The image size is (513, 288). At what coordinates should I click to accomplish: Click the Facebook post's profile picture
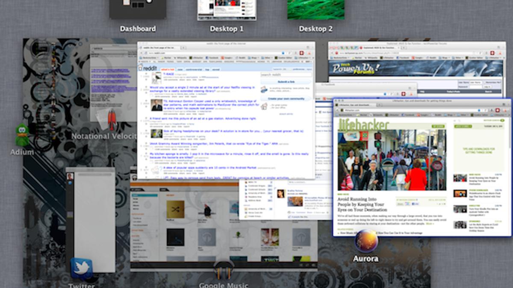coord(281,194)
